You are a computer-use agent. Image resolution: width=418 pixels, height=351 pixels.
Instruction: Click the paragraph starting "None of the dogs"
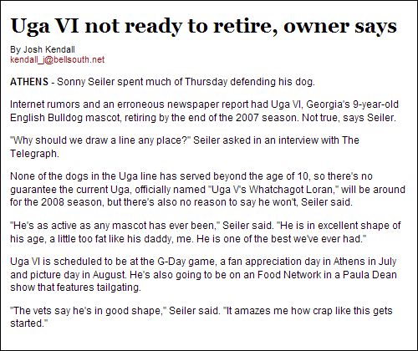point(207,189)
